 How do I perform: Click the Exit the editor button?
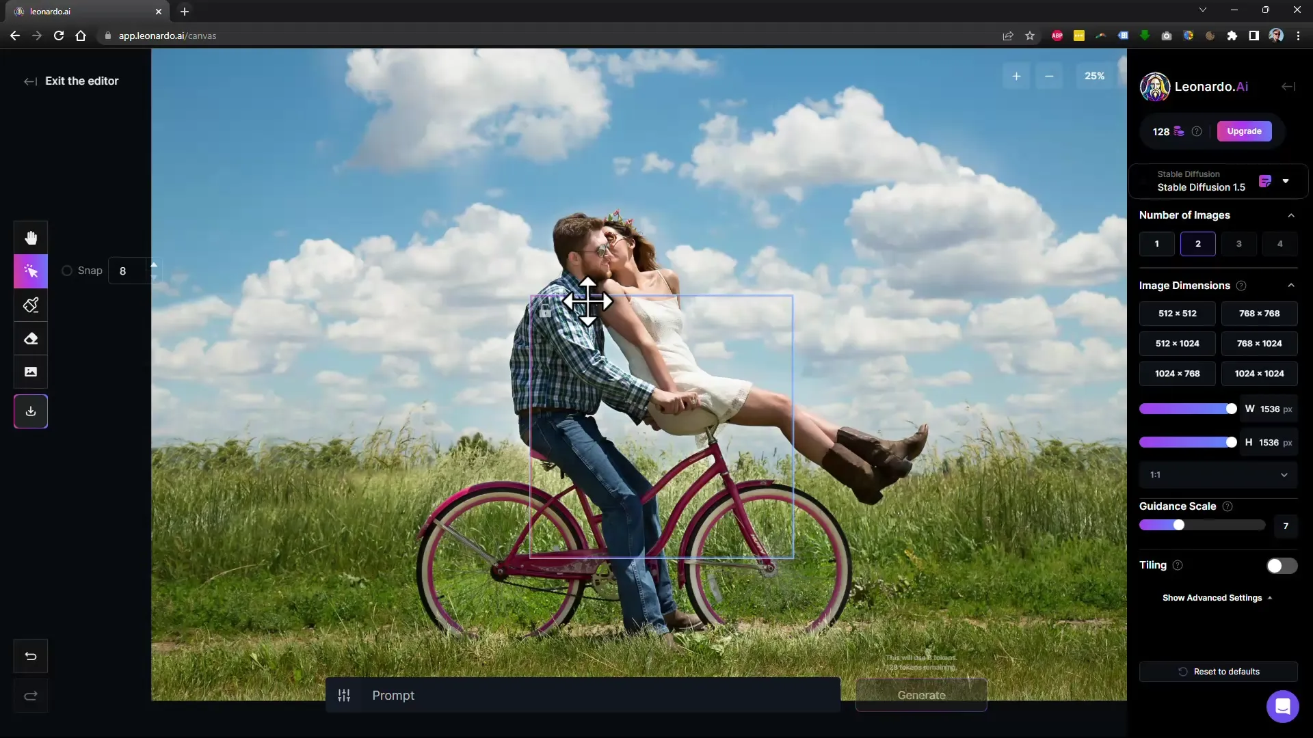coord(73,80)
